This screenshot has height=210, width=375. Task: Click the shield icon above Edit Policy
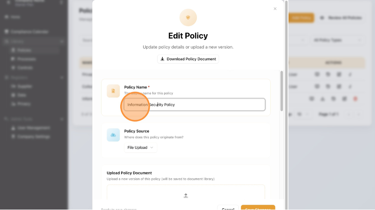pyautogui.click(x=188, y=17)
